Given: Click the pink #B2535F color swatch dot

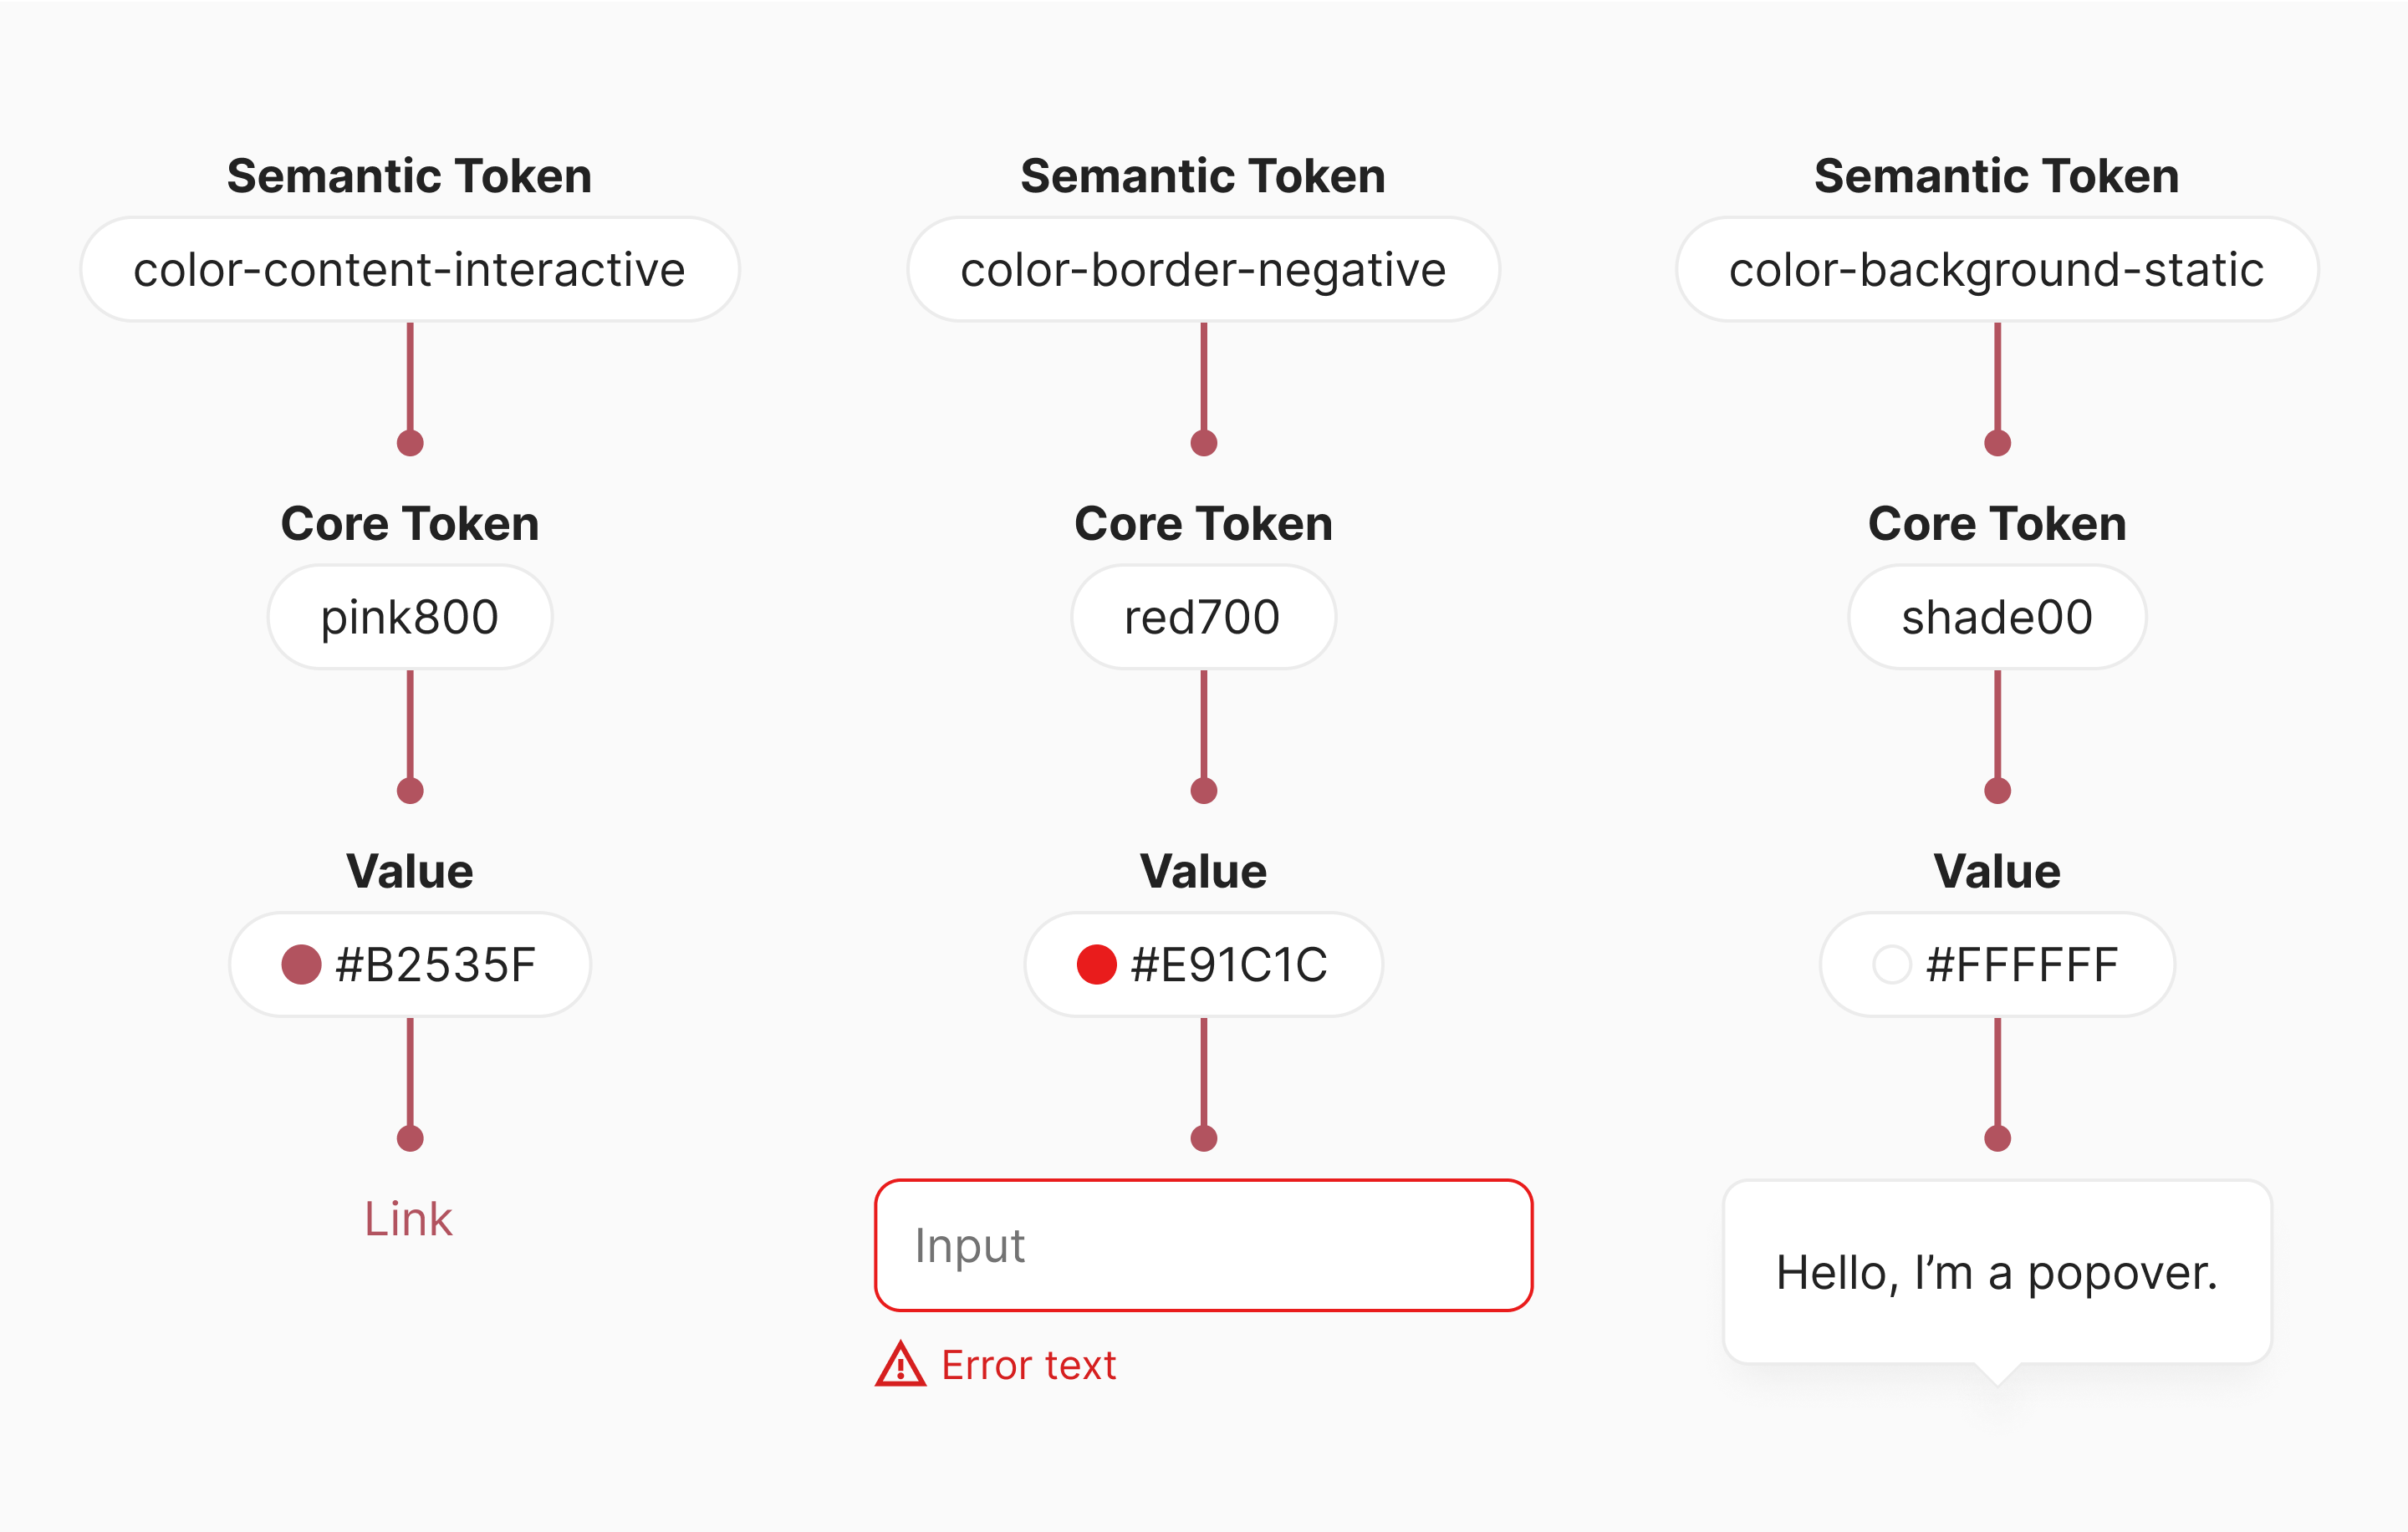Looking at the screenshot, I should coord(301,964).
